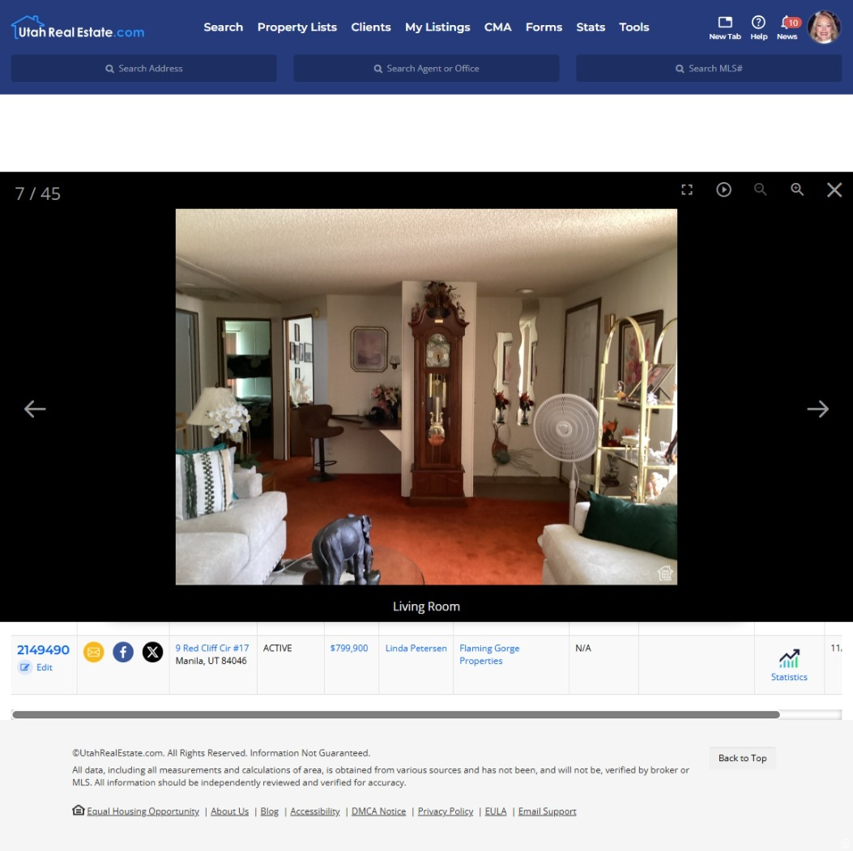Share the listing on X

[152, 653]
